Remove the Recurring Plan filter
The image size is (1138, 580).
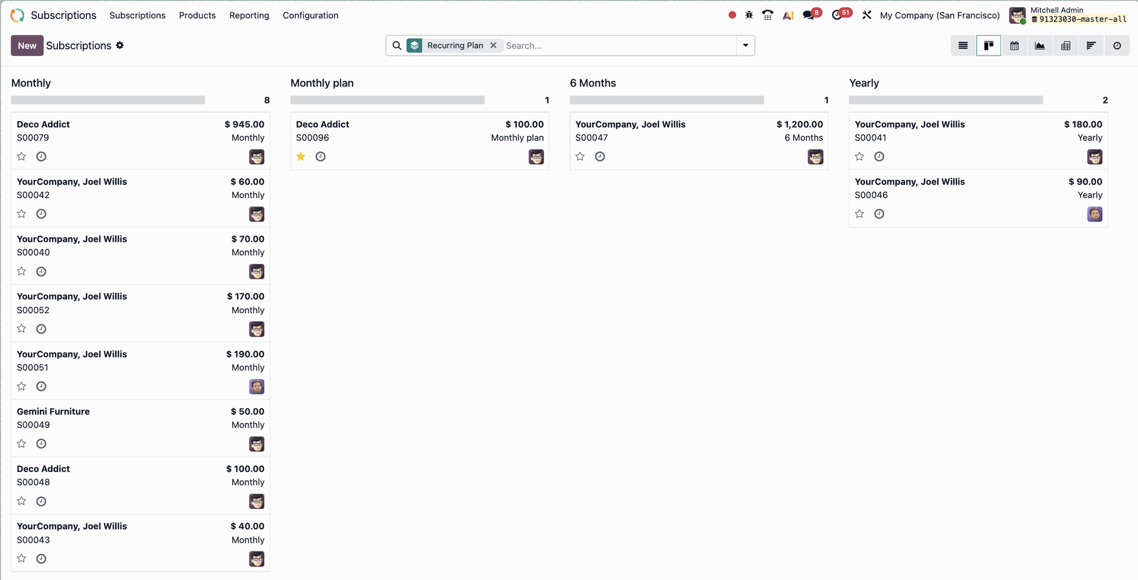click(x=493, y=46)
